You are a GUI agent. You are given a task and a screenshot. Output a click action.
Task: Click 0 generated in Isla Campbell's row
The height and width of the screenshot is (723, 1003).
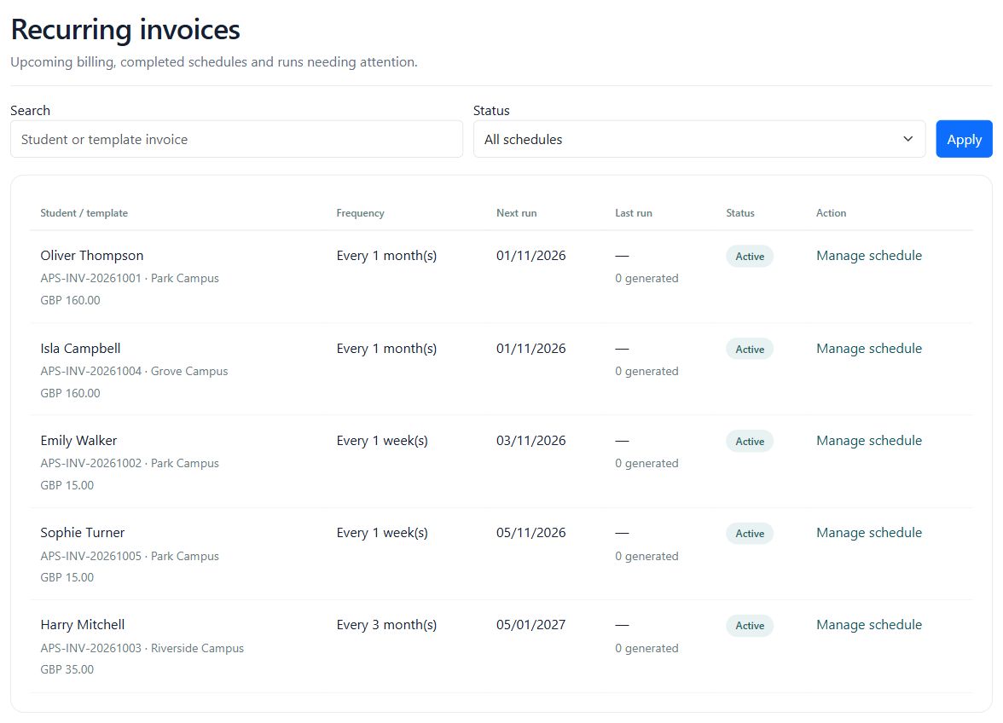pyautogui.click(x=646, y=371)
